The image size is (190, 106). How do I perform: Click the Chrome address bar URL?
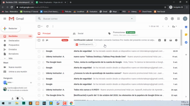click(34, 7)
